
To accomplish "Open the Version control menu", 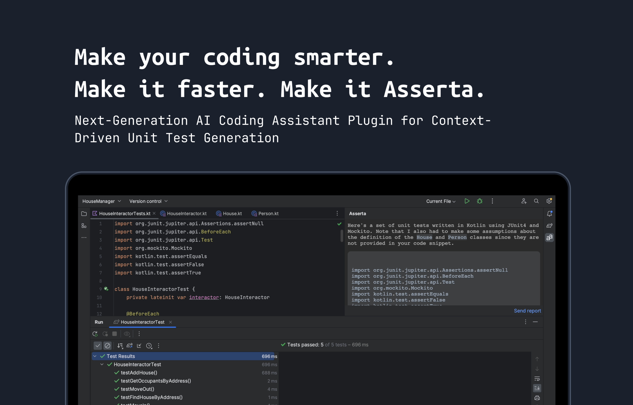I will click(148, 201).
